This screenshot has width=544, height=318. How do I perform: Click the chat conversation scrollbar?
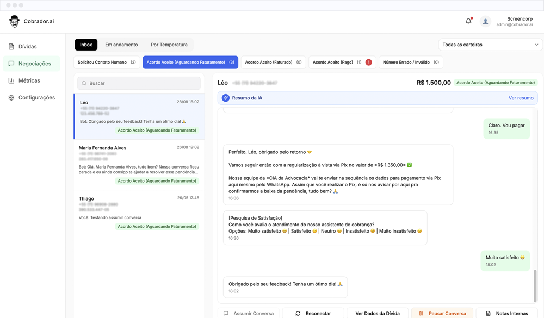point(535,285)
